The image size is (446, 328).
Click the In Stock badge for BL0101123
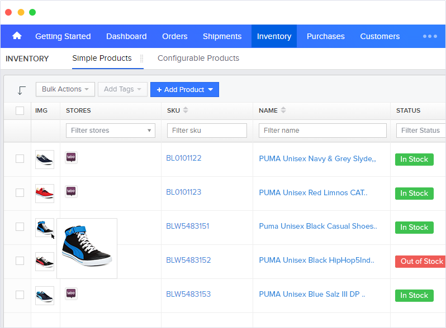[414, 194]
